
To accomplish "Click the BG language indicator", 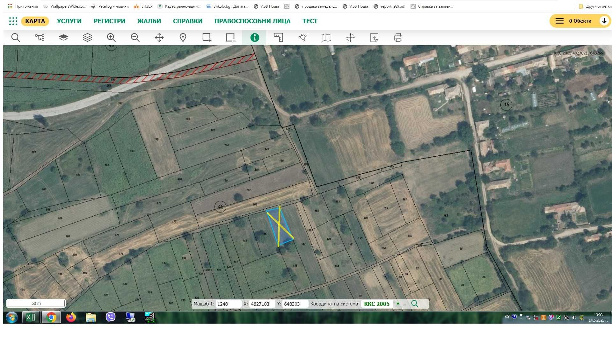I will [x=507, y=317].
